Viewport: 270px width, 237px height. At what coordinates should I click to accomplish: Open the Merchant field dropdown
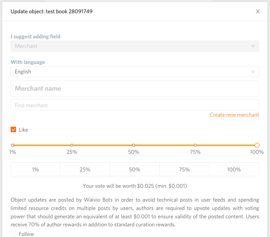coord(135,46)
